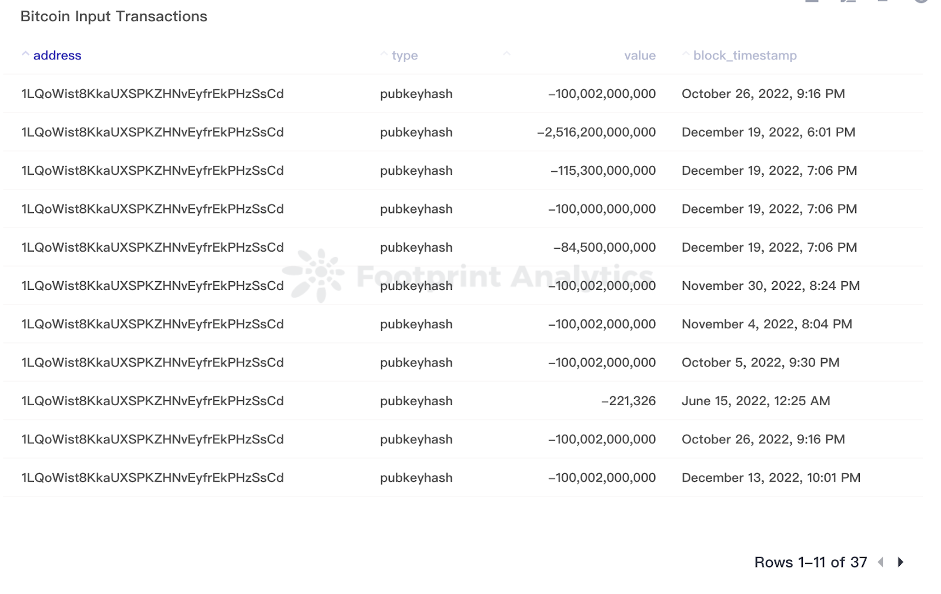
Task: Select the address column header
Action: coord(58,55)
